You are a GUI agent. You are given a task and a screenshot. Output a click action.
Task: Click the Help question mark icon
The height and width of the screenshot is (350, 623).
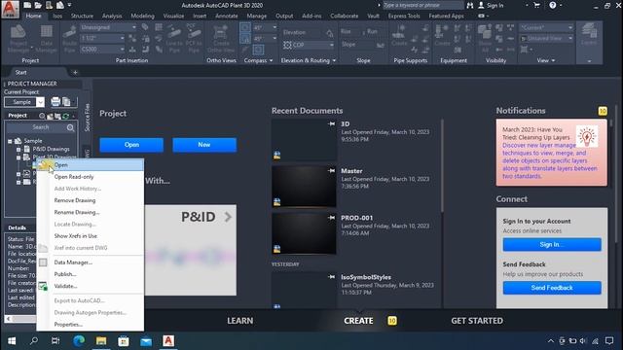coord(553,5)
